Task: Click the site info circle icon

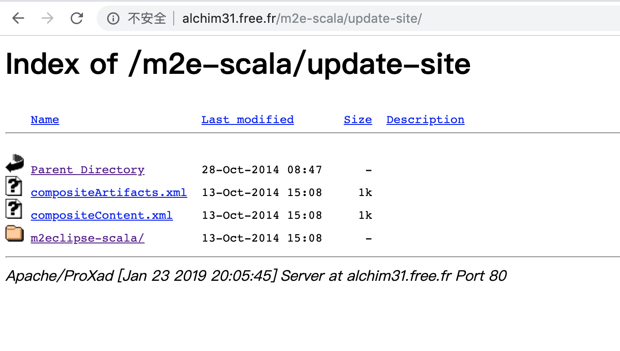Action: pos(112,19)
